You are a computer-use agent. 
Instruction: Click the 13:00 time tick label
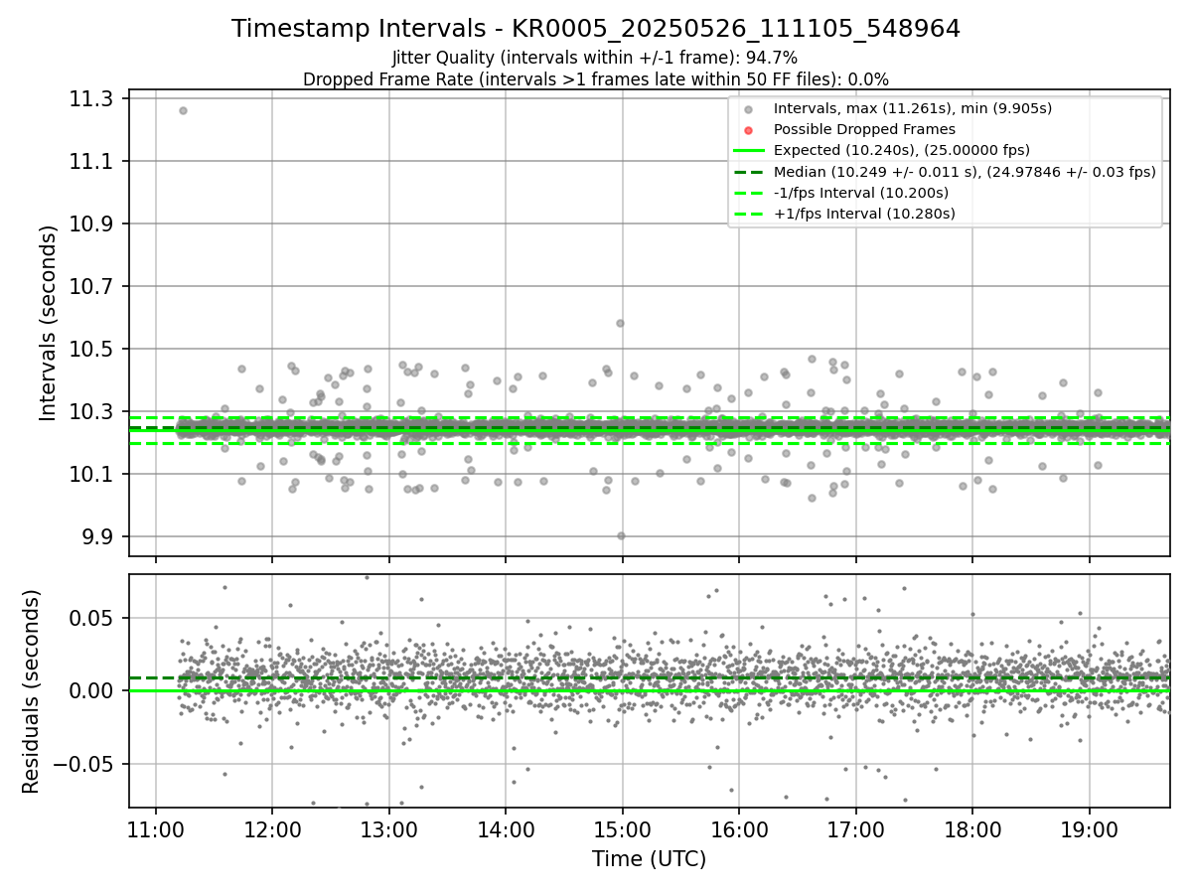(x=389, y=829)
